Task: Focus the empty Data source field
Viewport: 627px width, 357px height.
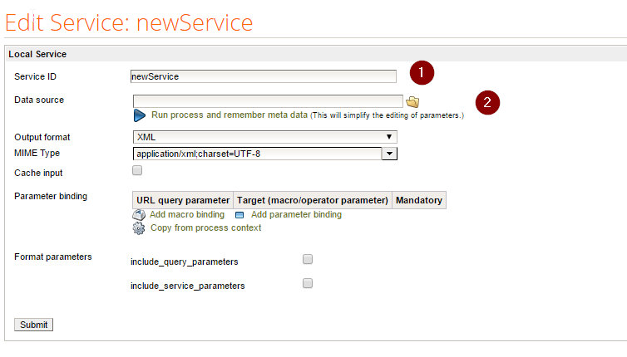Action: 268,101
